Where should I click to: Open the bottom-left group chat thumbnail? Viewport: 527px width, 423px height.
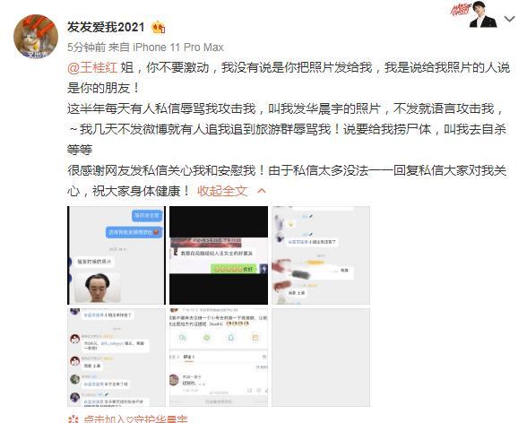tap(117, 358)
